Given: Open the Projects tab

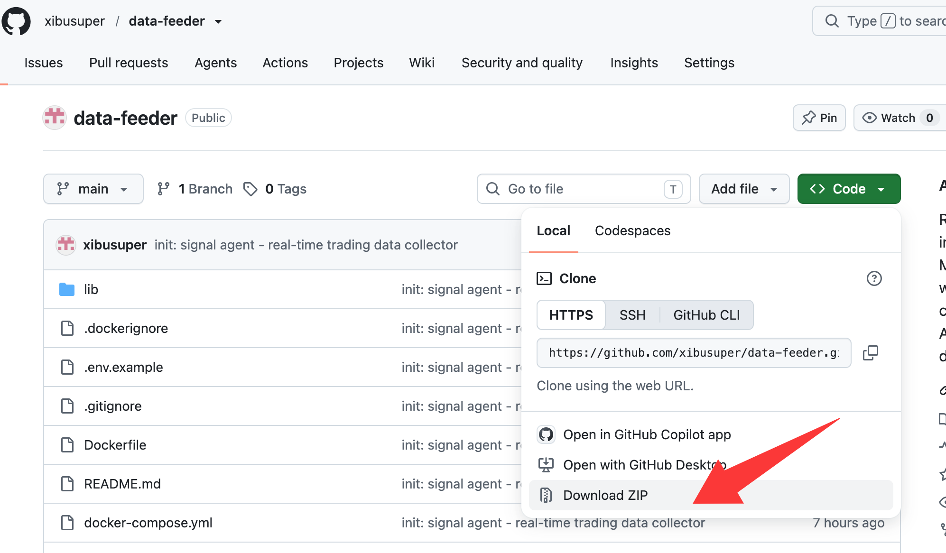Looking at the screenshot, I should coord(358,63).
